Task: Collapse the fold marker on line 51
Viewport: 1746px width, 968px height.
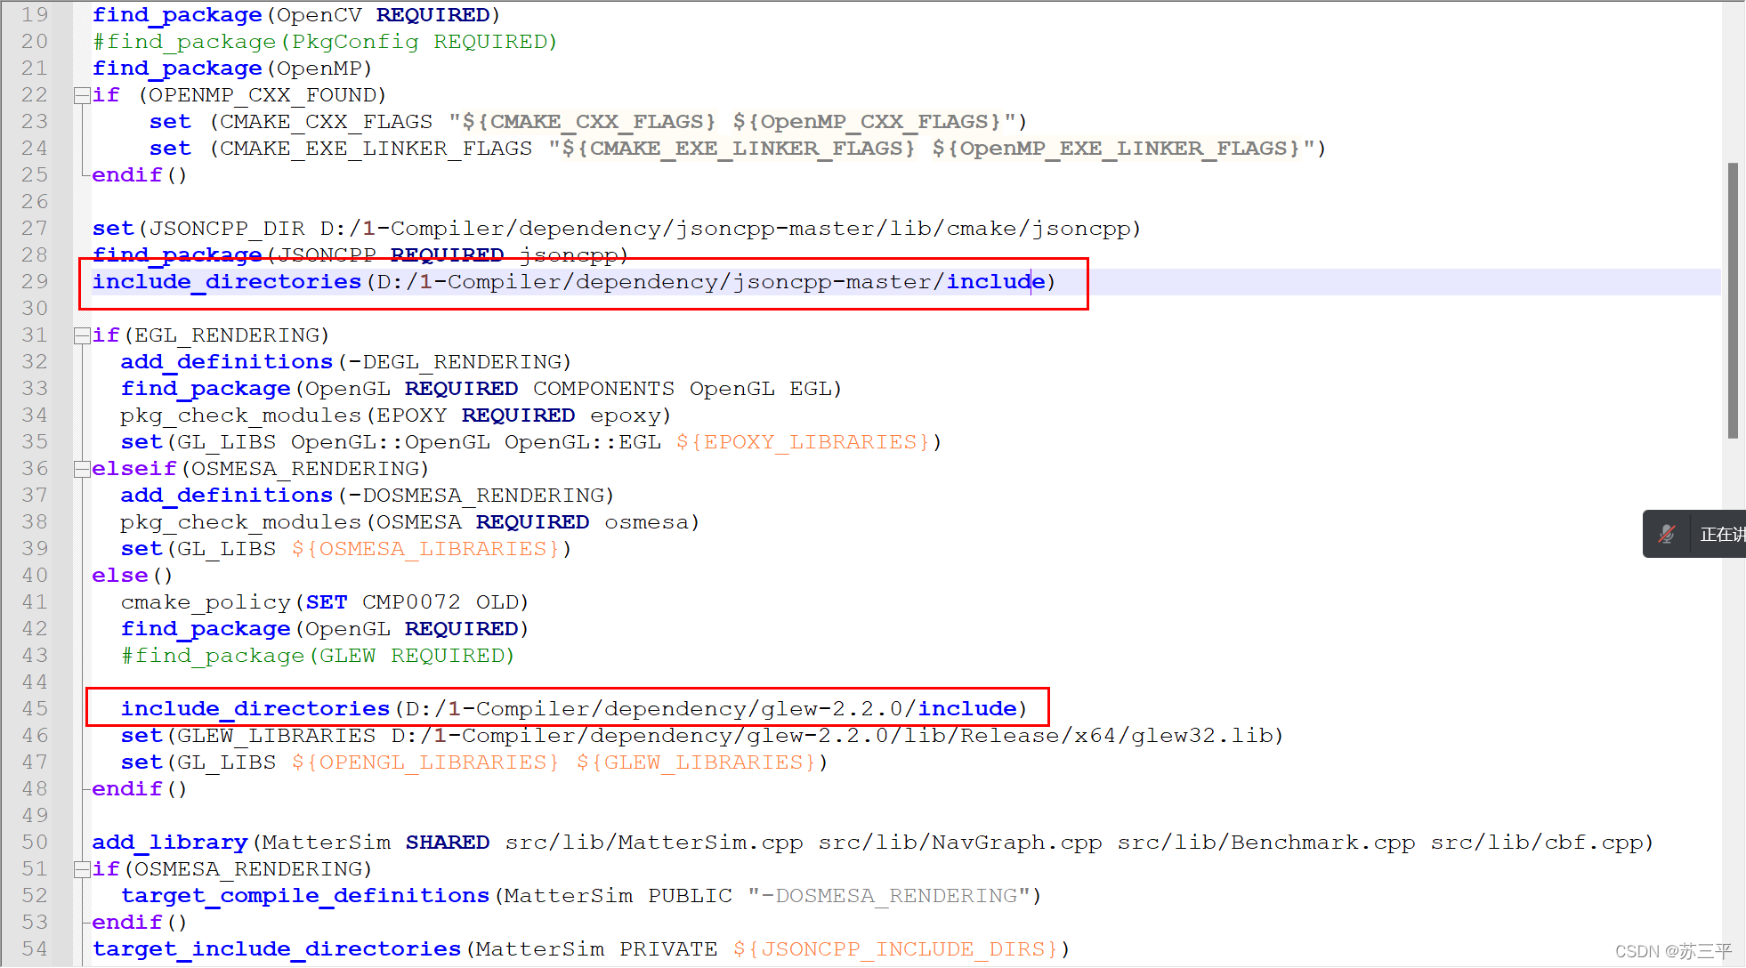Action: click(82, 869)
